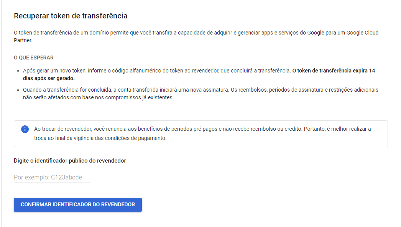401x227 pixels.
Task: Click the 'Por exemplo: C123abcde' placeholder text
Action: point(48,178)
